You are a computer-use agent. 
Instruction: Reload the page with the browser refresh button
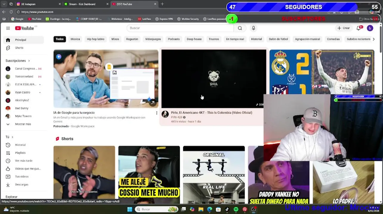(11, 12)
